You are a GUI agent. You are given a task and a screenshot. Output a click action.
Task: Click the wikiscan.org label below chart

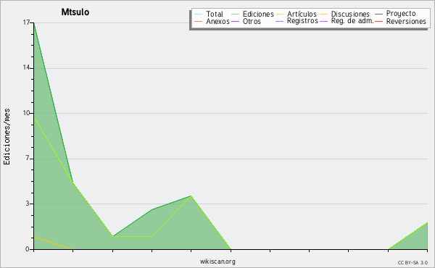coord(217,261)
